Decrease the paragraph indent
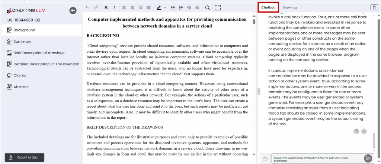This screenshot has height=164, width=381. 189,8
